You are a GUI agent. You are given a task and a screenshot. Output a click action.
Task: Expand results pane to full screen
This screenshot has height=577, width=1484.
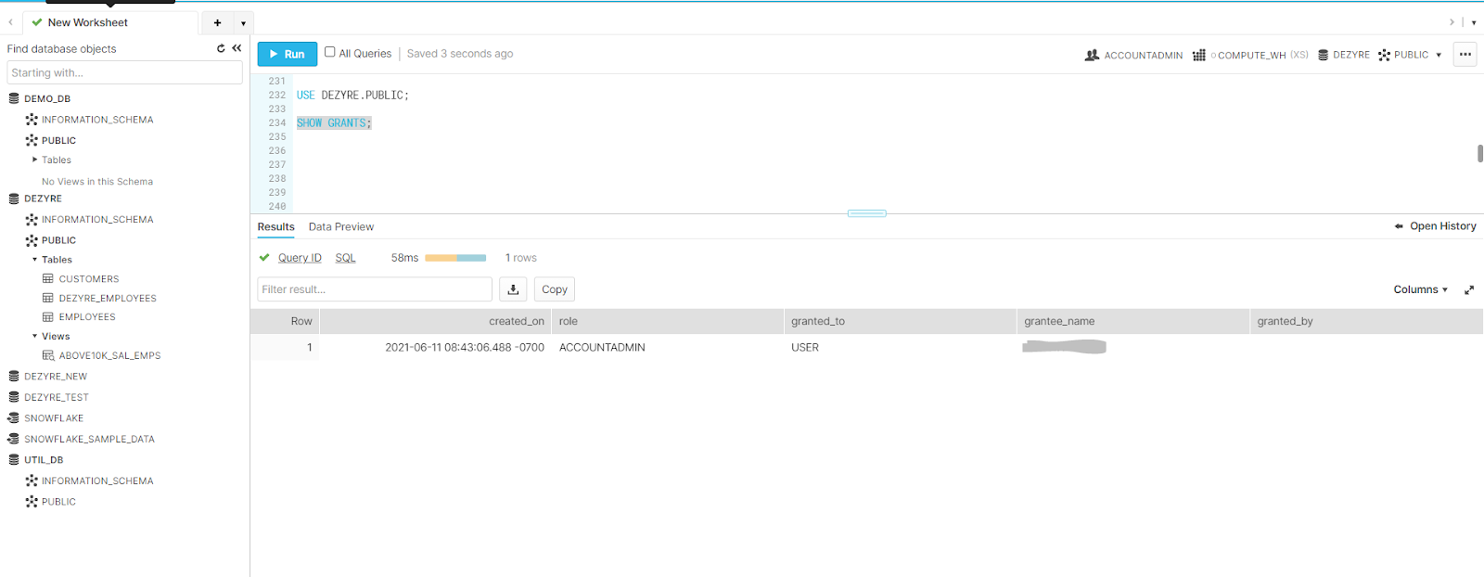(1469, 290)
